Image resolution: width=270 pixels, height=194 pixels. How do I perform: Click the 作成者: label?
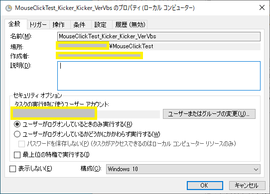[x=20, y=56]
